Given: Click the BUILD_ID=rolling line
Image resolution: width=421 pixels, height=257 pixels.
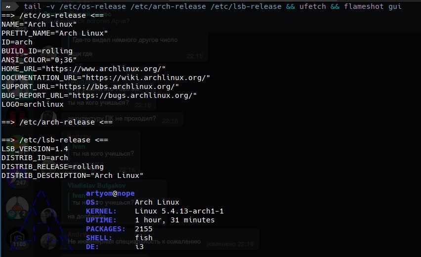Looking at the screenshot, I should click(37, 51).
